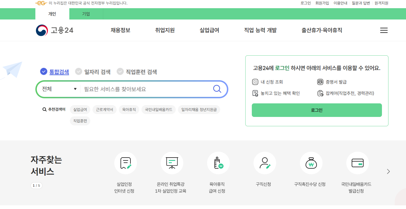The image size is (406, 209).
Task: Click the 증명서 발급 text
Action: pos(336,82)
